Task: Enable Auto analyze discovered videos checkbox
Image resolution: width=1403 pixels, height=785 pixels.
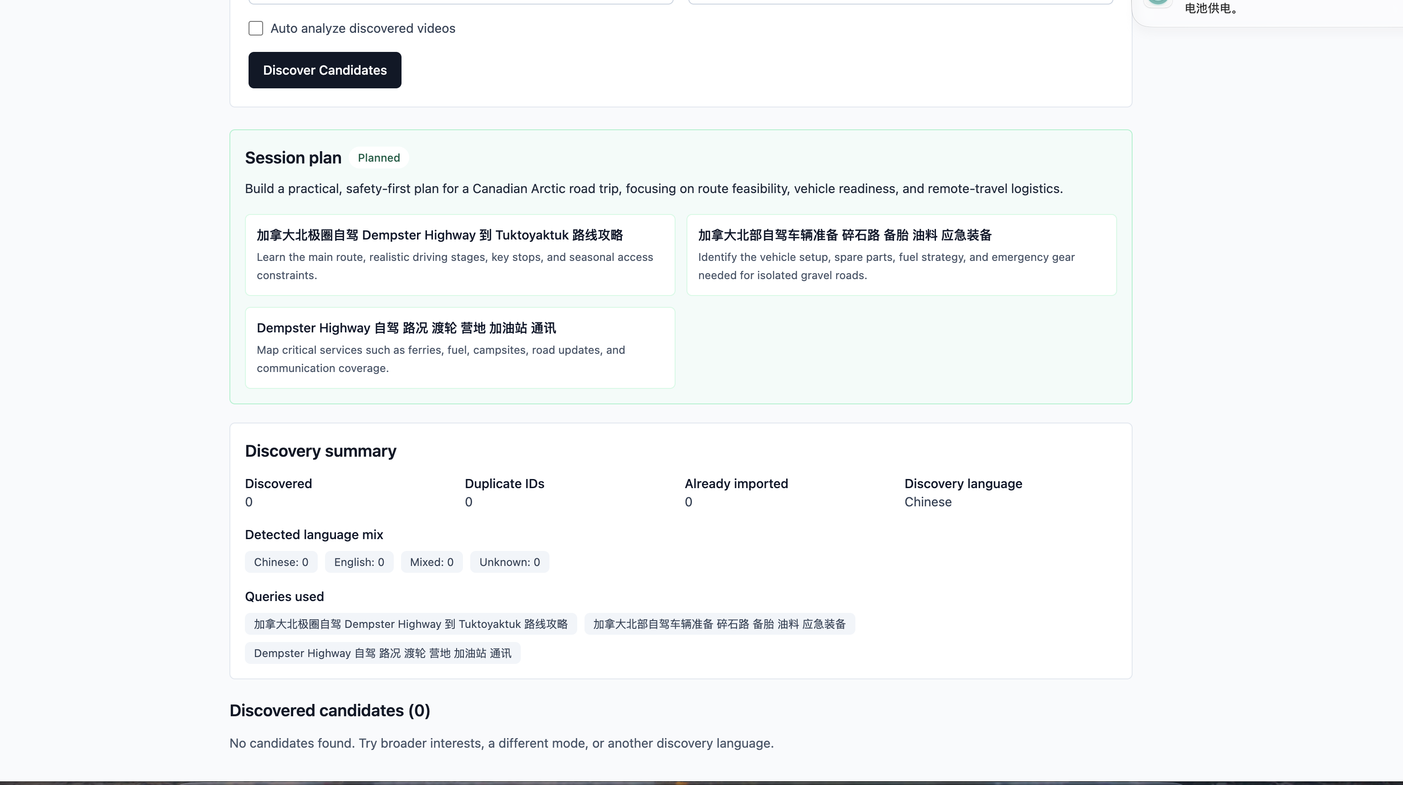Action: point(255,28)
